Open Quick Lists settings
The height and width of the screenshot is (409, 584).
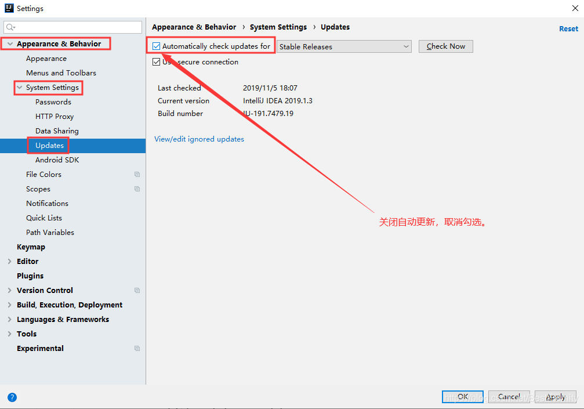[44, 218]
